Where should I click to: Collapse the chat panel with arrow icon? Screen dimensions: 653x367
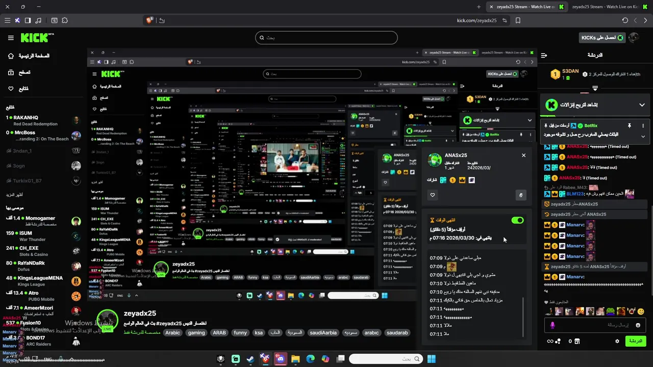(544, 55)
